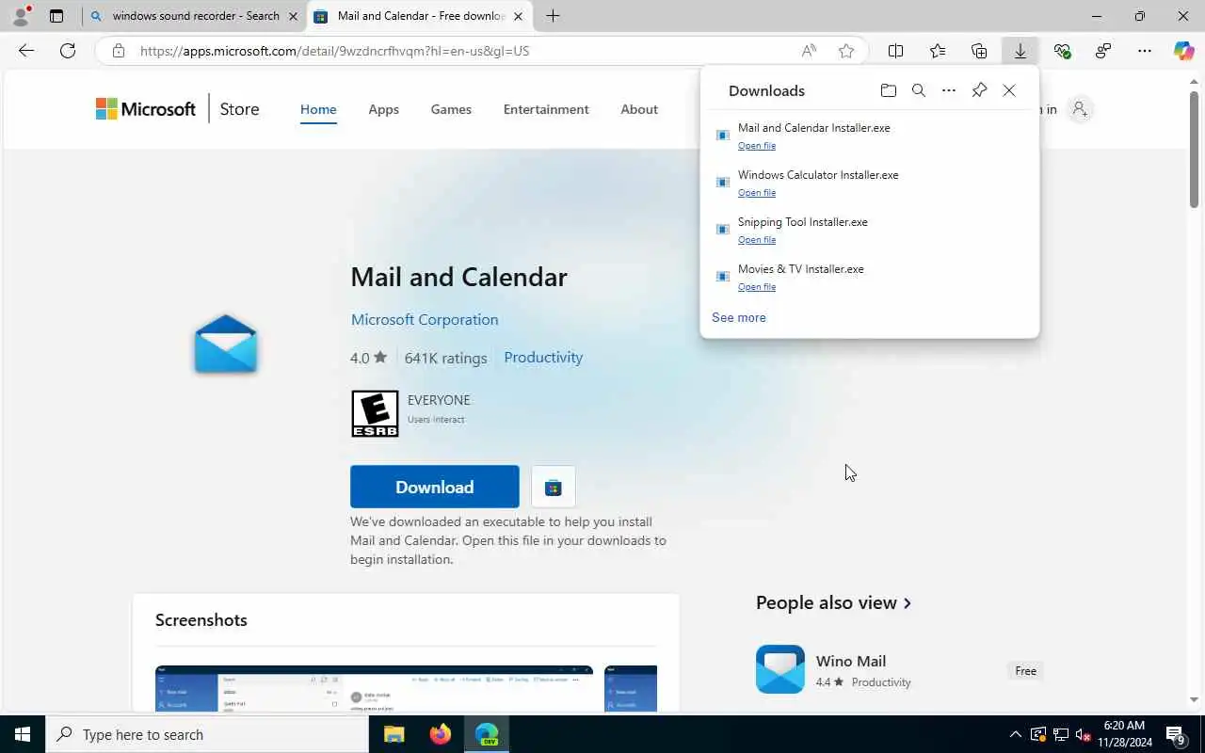1205x753 pixels.
Task: Open Snipping Tool Installer.exe file
Action: tap(757, 240)
